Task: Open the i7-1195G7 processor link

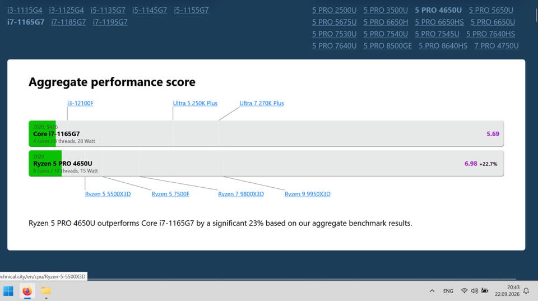Action: 110,22
